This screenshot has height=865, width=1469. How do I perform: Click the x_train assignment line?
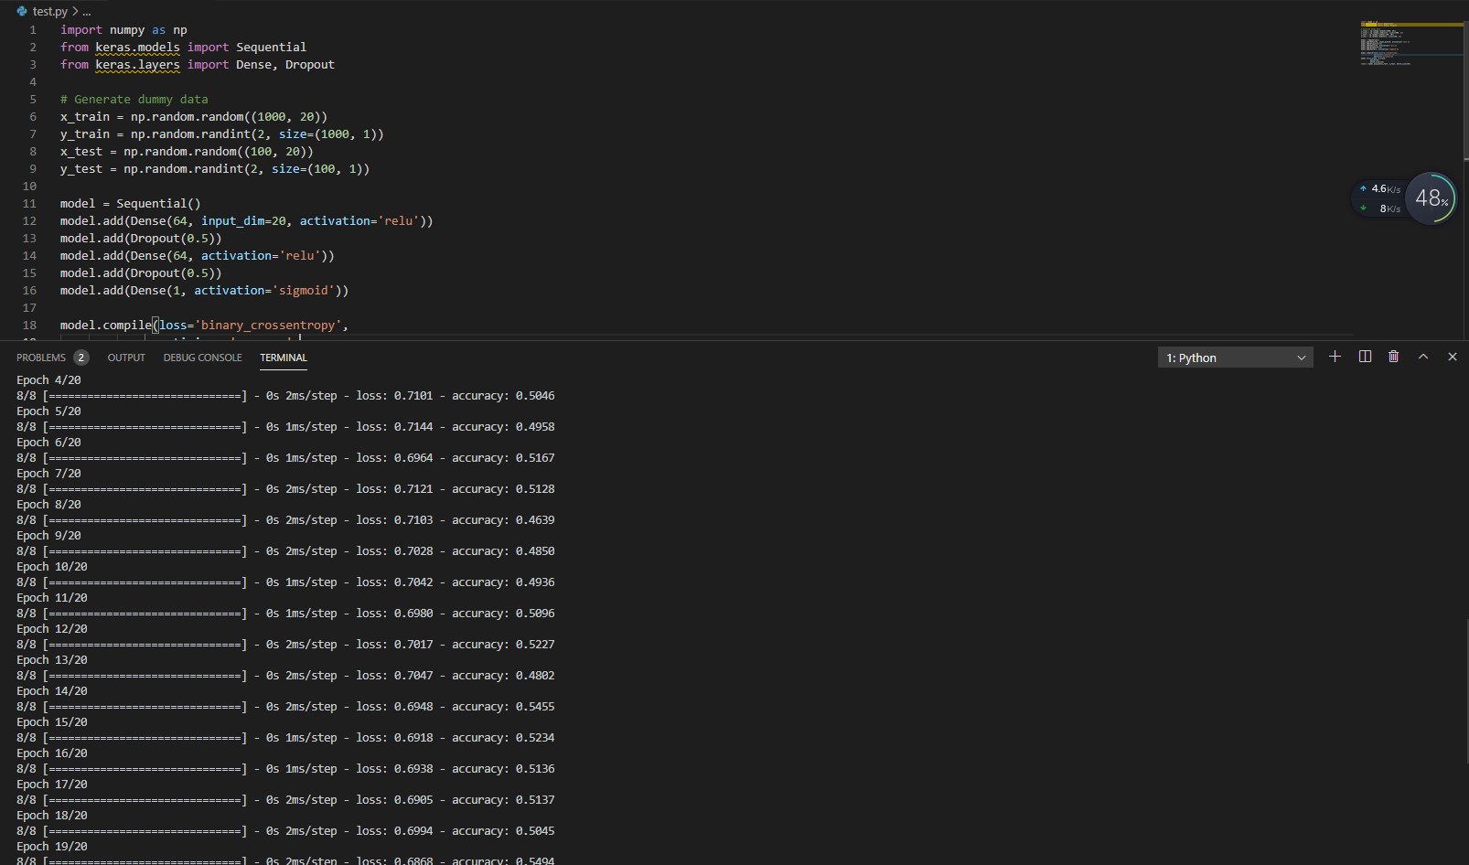[x=194, y=117]
